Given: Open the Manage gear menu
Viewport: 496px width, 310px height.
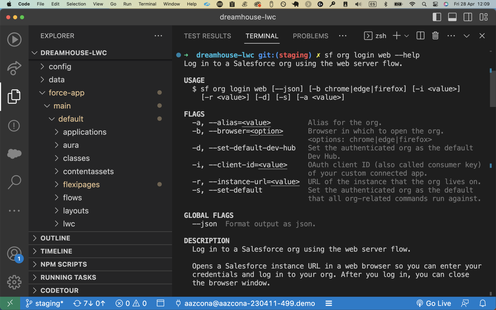Looking at the screenshot, I should pos(14,282).
